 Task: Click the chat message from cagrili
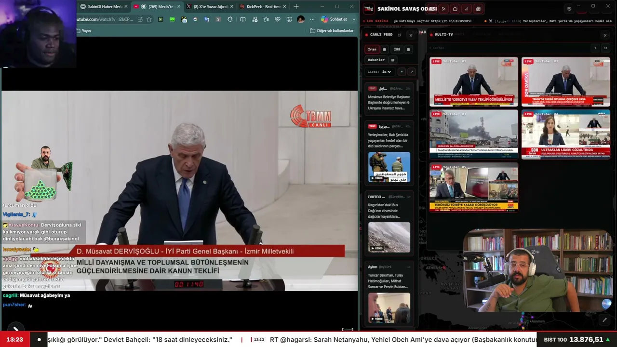(36, 295)
